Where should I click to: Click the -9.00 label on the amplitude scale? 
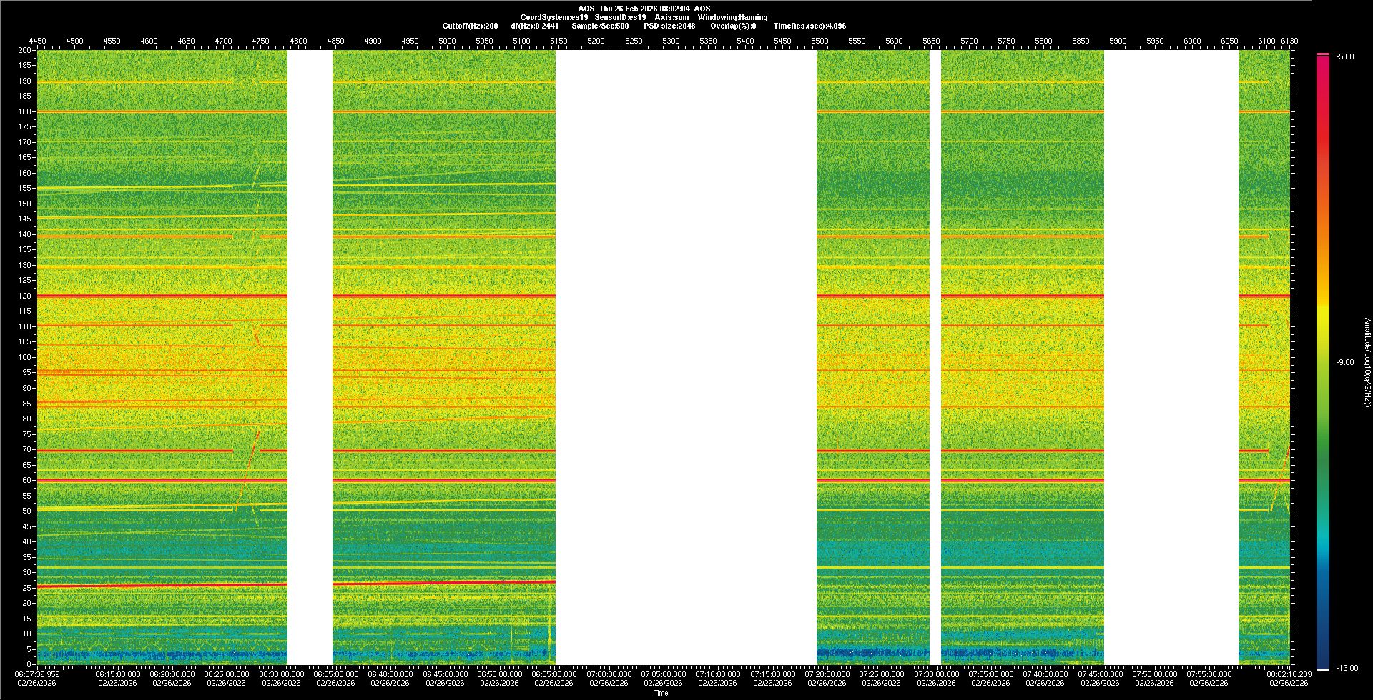[1344, 362]
